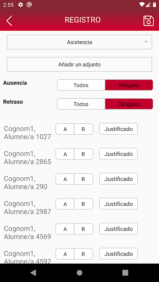The image size is (159, 282).
Task: Mark Alumne/a 4569 as Justificado
Action: coord(118,229)
